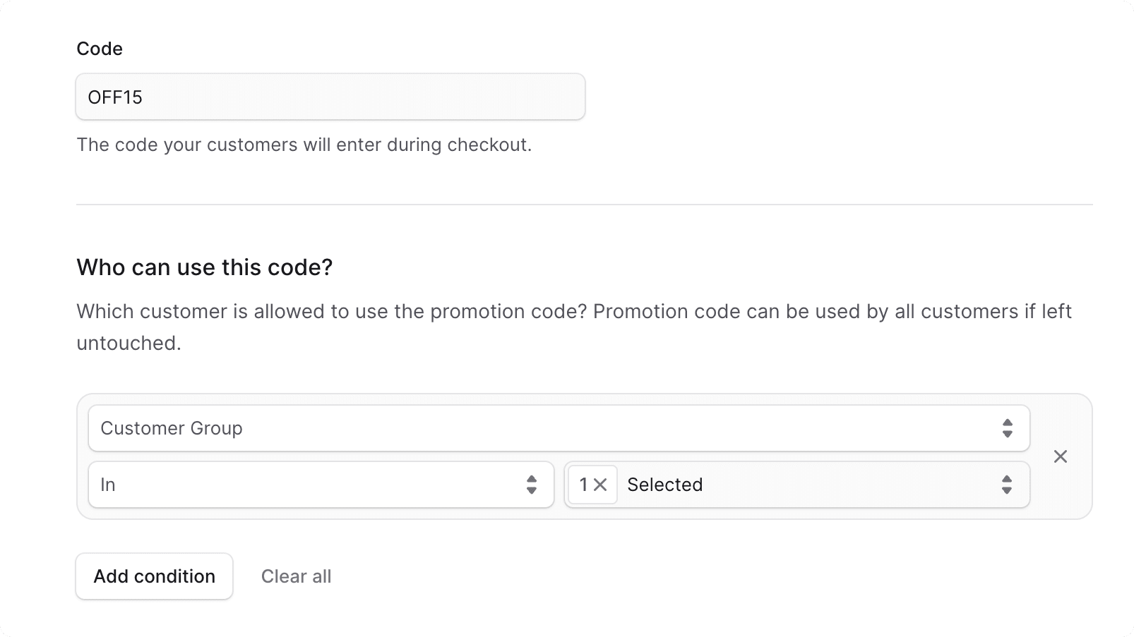Image resolution: width=1134 pixels, height=637 pixels.
Task: Click Add condition
Action: point(154,576)
